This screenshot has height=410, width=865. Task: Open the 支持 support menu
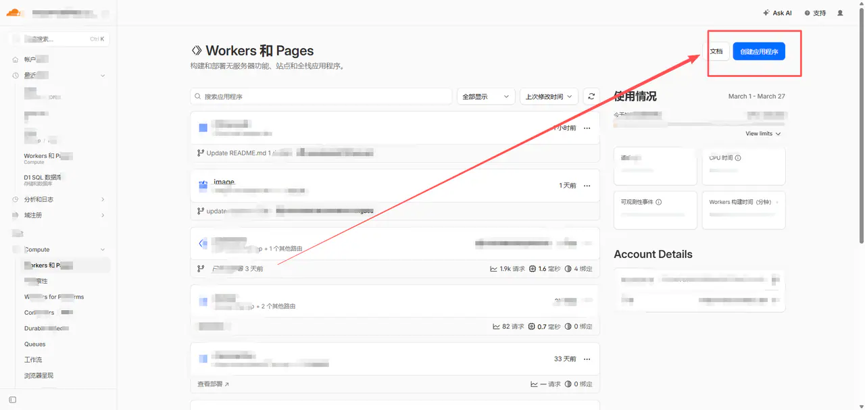click(815, 13)
